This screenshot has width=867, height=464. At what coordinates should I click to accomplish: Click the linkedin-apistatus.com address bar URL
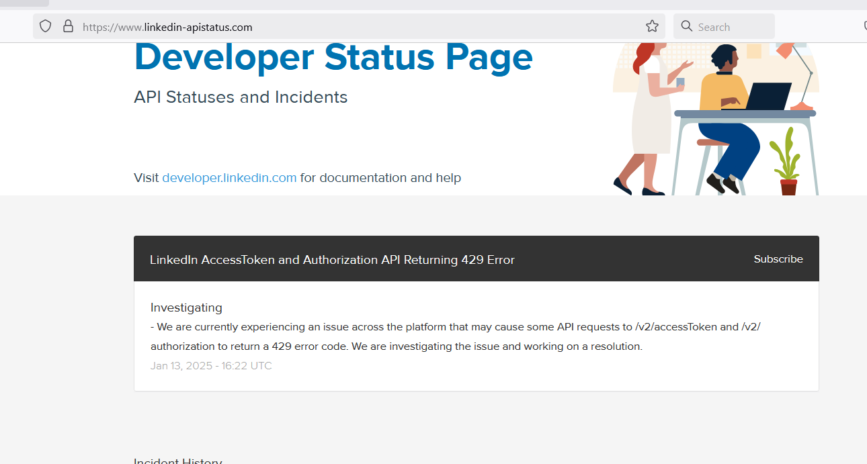click(167, 28)
